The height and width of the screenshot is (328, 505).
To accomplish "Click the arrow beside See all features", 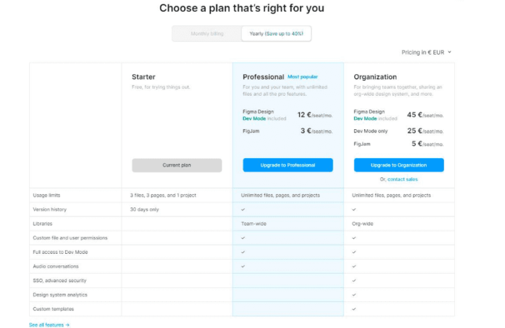I will point(67,325).
